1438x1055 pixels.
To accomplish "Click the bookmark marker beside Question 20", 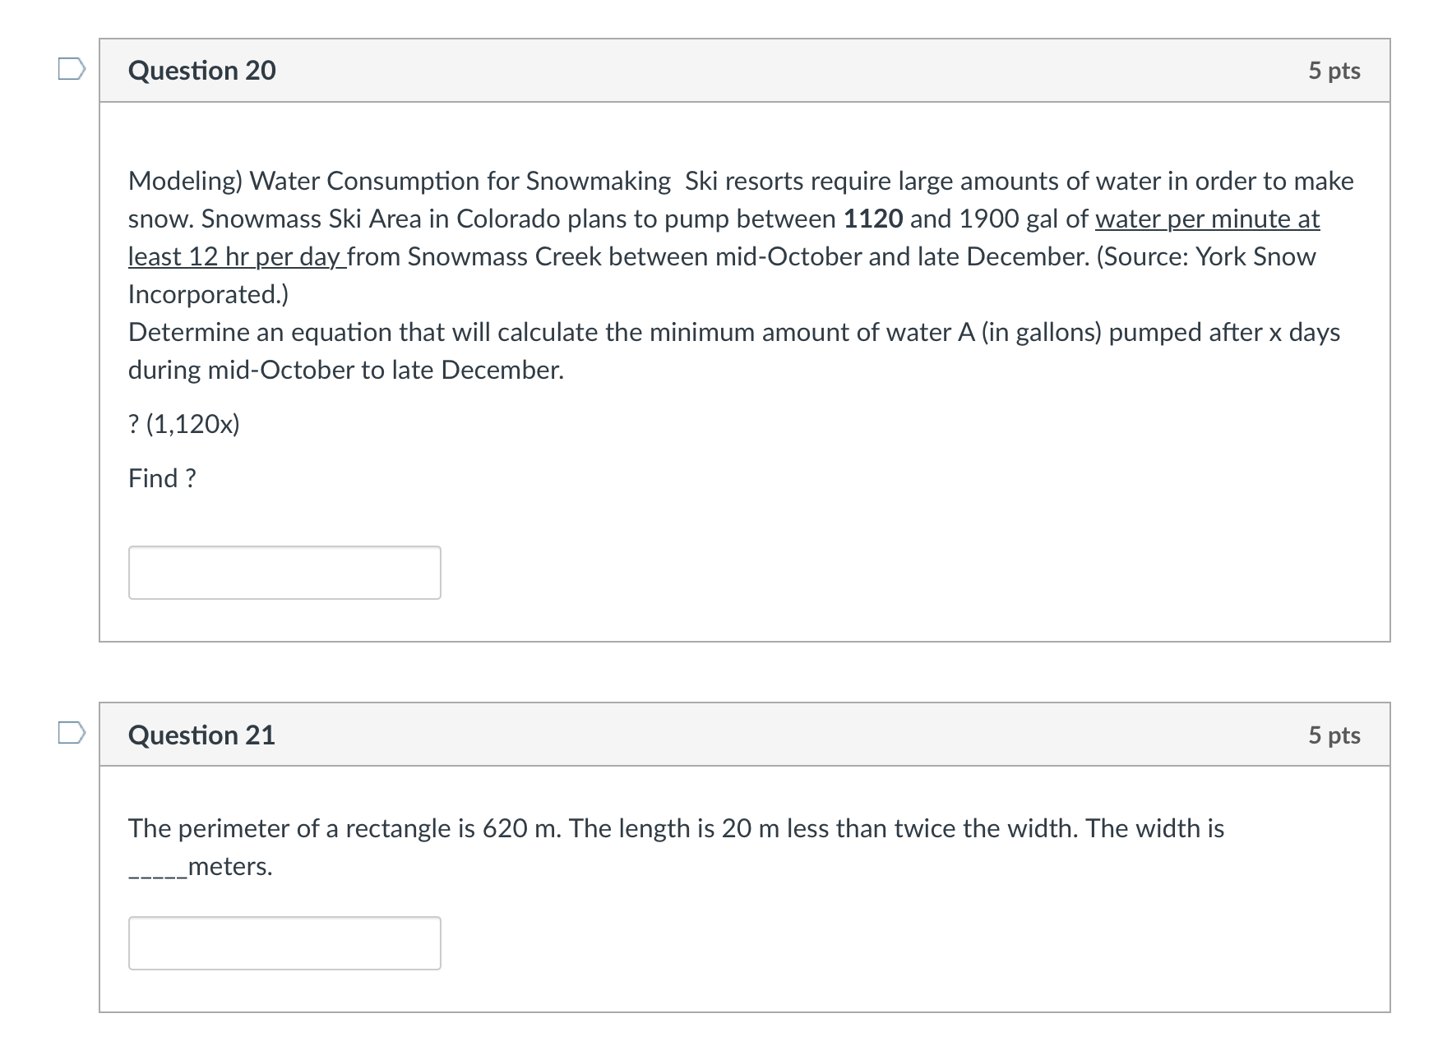I will point(72,71).
